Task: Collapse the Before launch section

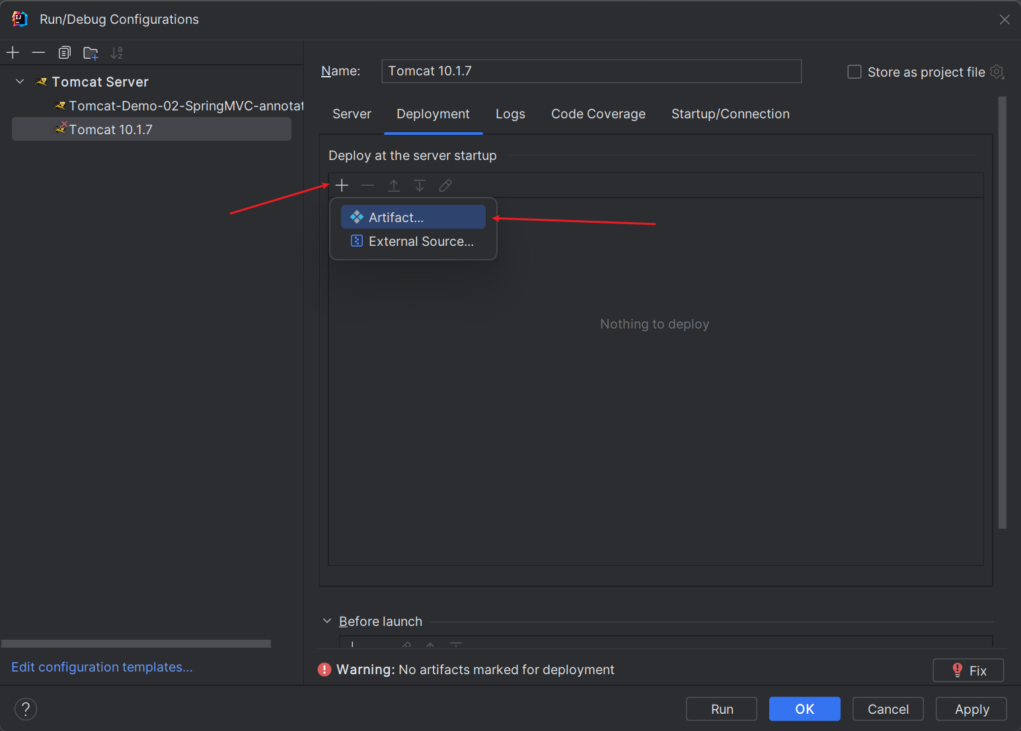Action: pos(326,621)
